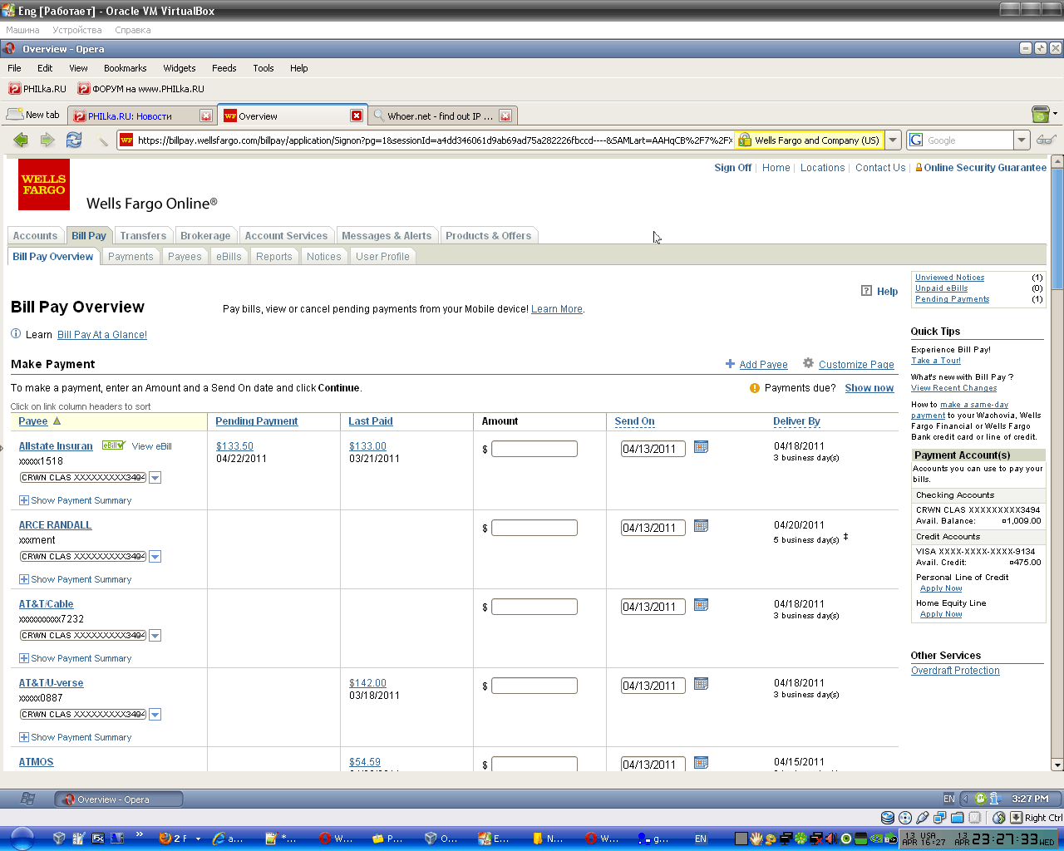Open the Google search engine dropdown
This screenshot has width=1064, height=851.
1022,140
